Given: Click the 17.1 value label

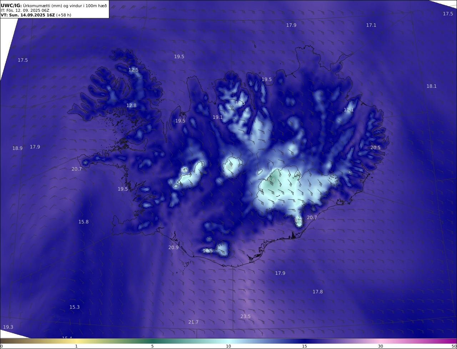Looking at the screenshot, I should pos(371,25).
